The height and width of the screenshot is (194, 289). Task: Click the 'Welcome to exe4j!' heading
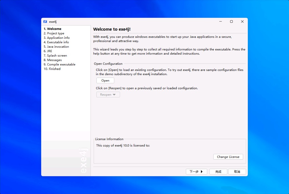[112, 29]
